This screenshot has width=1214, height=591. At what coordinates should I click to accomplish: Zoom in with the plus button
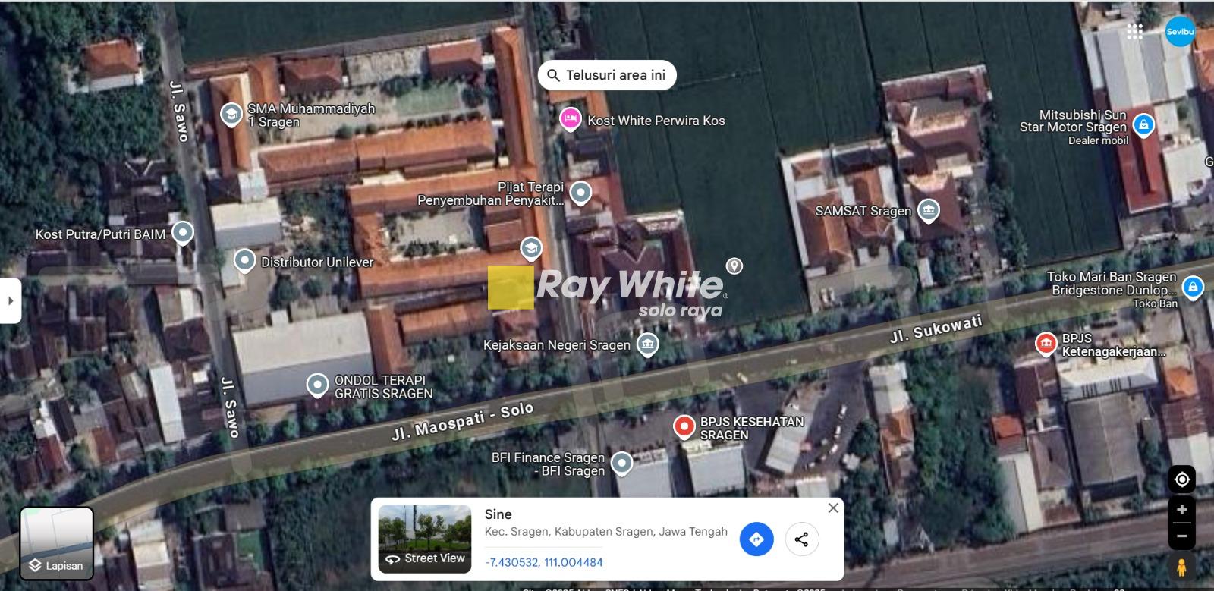pyautogui.click(x=1181, y=510)
